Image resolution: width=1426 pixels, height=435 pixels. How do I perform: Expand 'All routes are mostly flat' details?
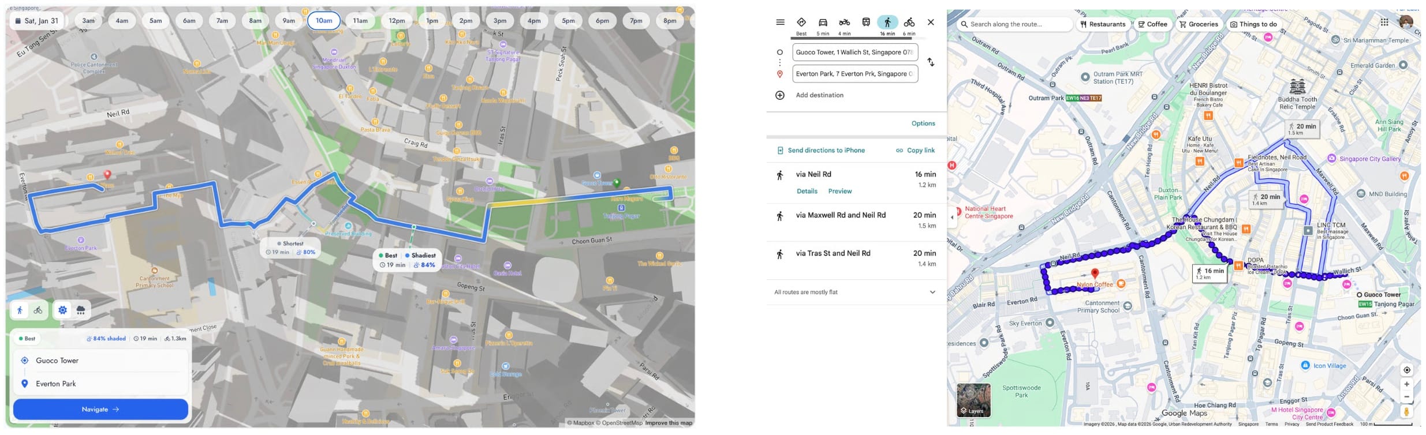932,292
